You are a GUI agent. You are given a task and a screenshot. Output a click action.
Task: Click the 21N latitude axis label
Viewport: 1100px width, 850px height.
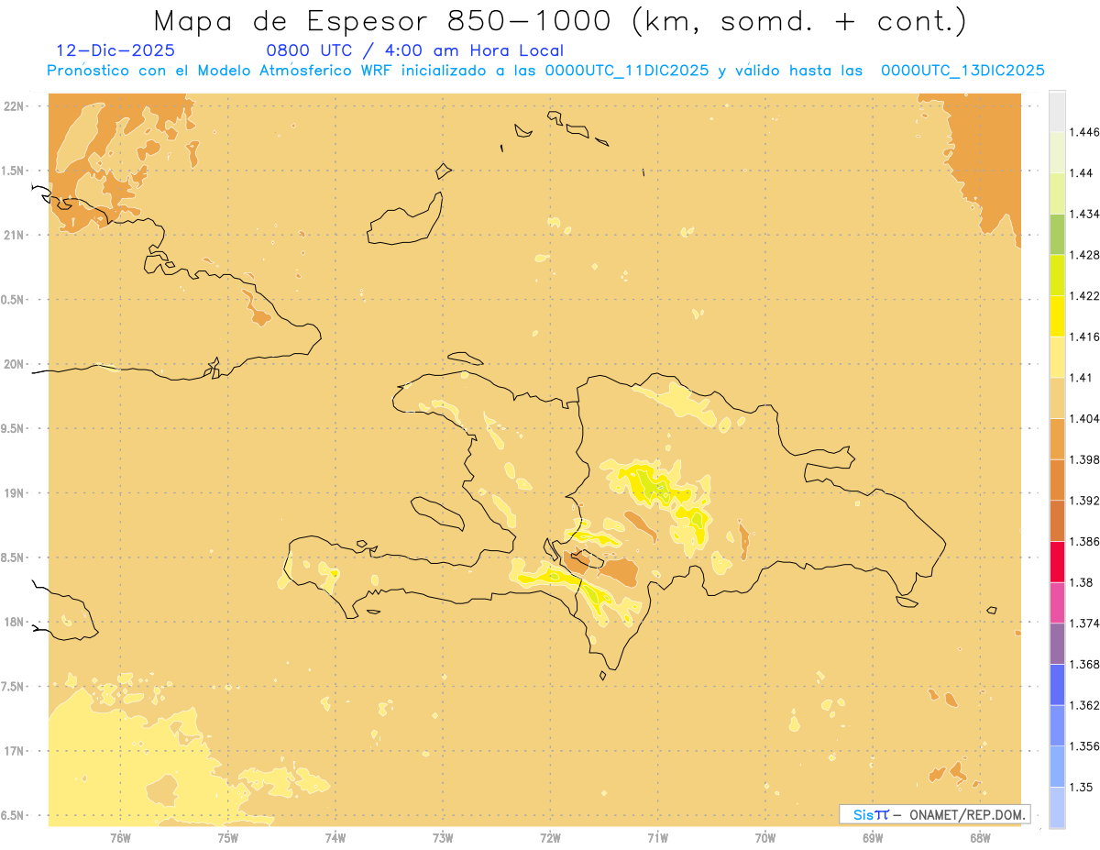click(15, 235)
